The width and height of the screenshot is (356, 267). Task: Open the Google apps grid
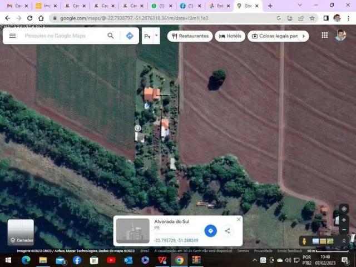click(x=325, y=35)
